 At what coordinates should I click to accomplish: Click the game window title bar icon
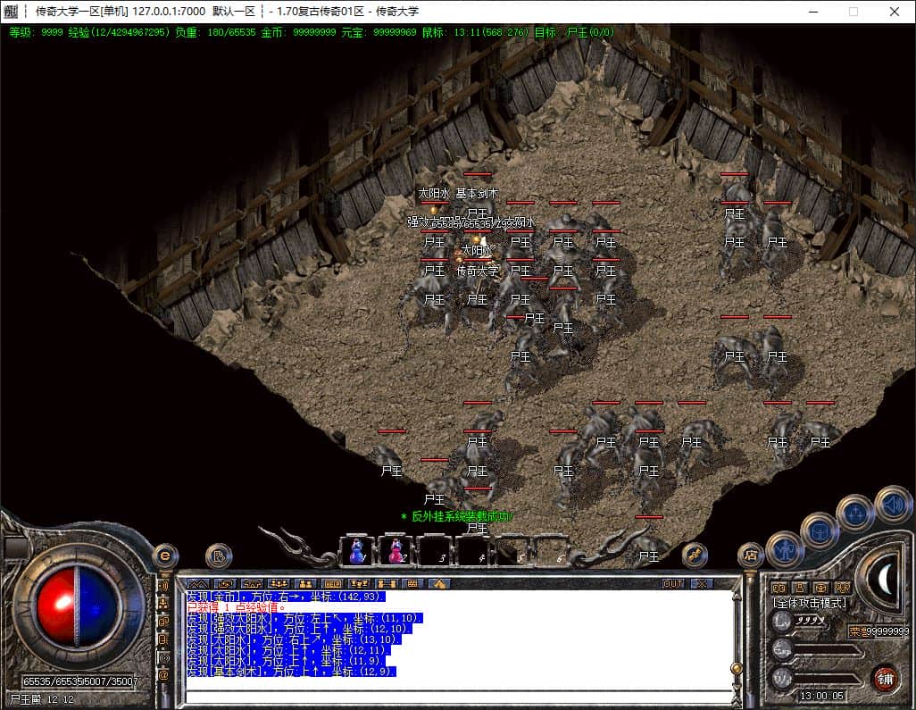[11, 11]
